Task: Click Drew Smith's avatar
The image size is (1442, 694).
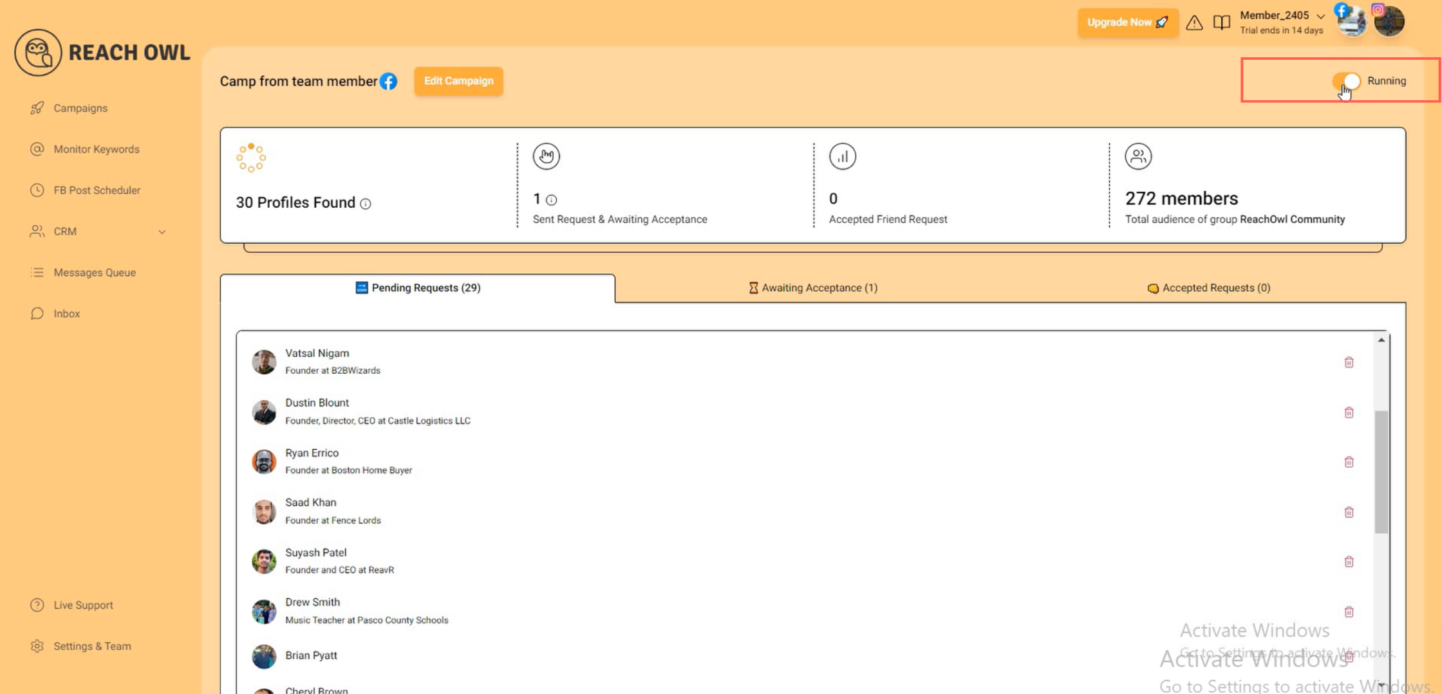Action: pos(264,611)
